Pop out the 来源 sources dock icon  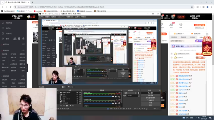click(81, 90)
